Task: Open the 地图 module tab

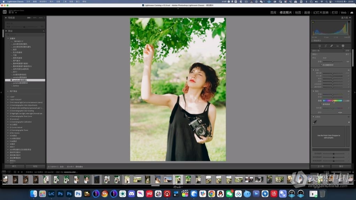Action: (x=298, y=13)
